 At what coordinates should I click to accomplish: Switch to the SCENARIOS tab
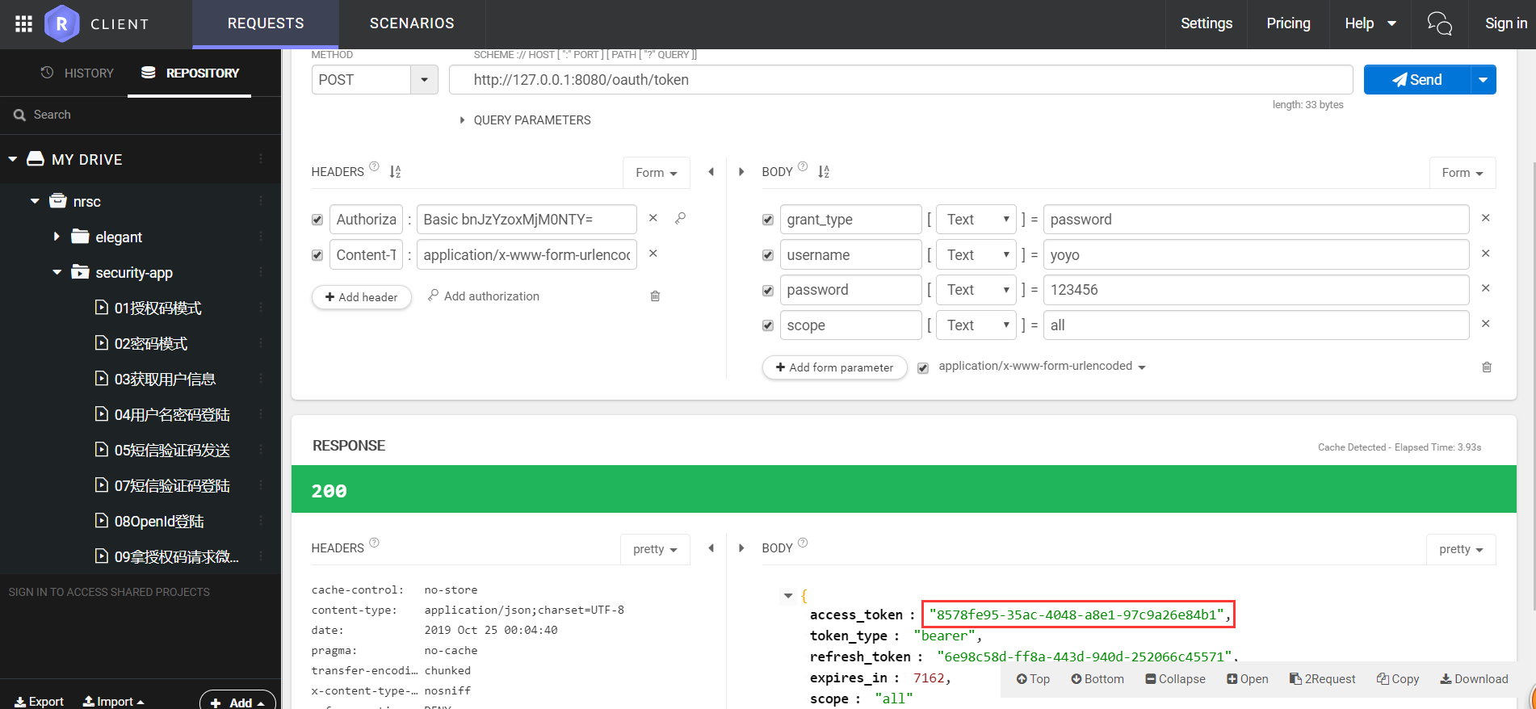pos(412,23)
